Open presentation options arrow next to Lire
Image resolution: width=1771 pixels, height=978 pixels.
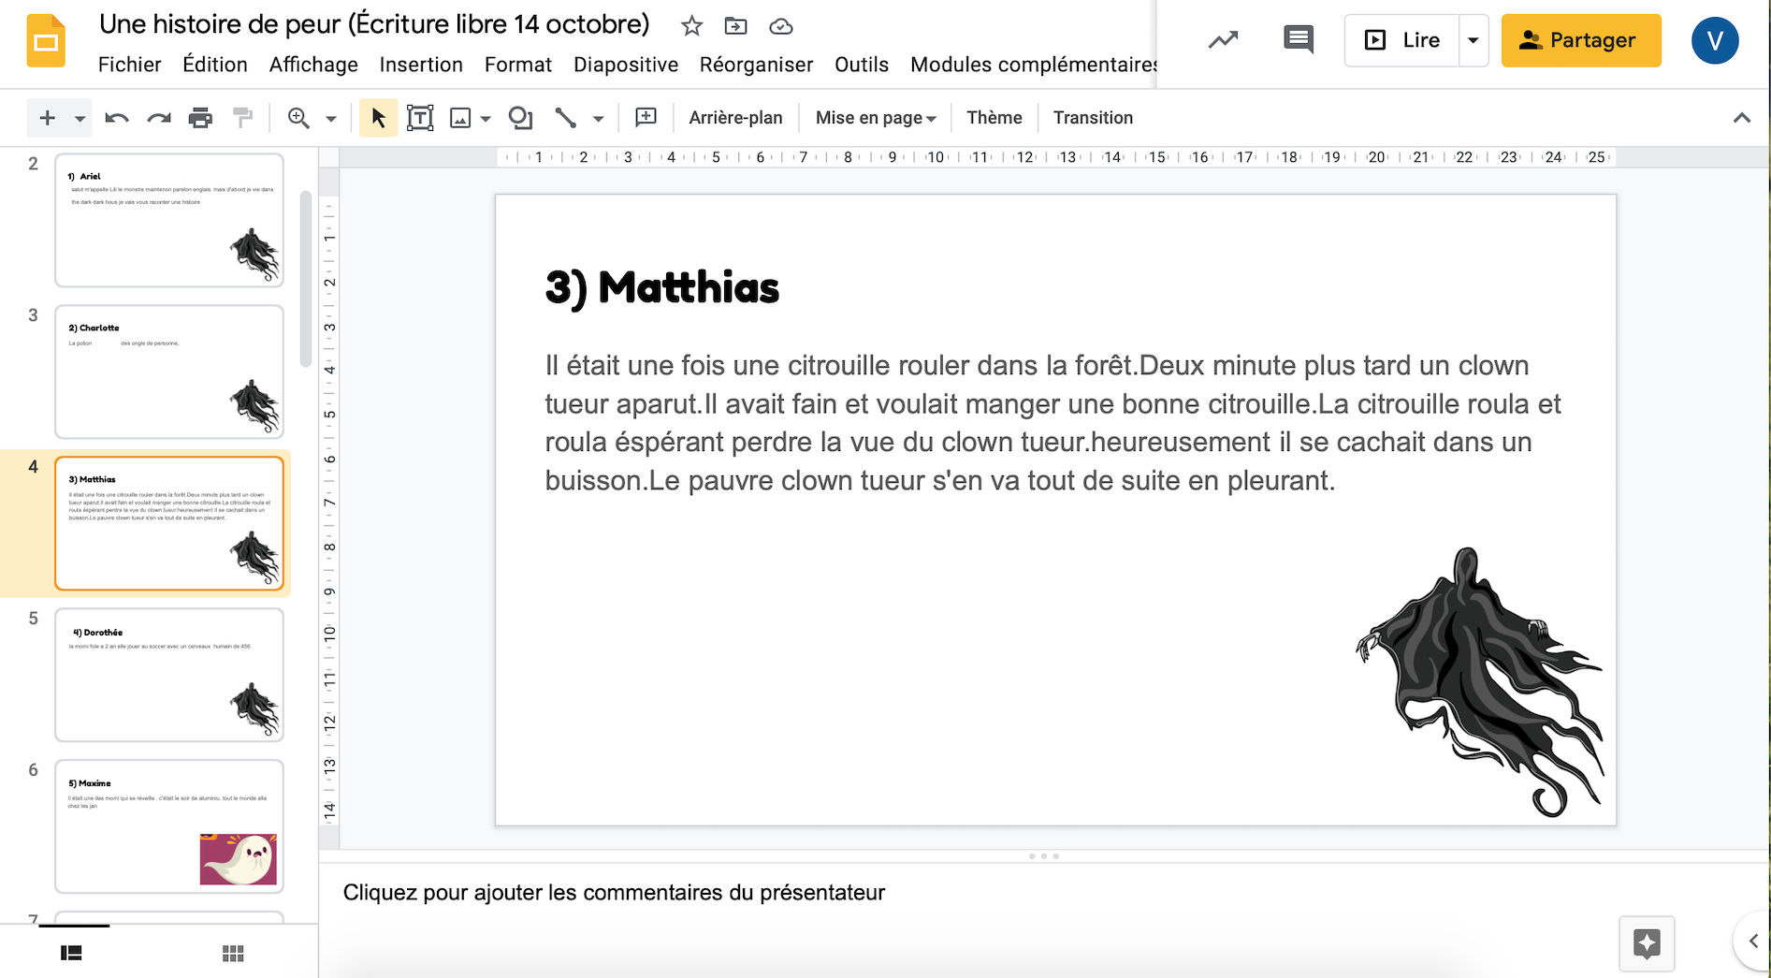click(x=1473, y=40)
